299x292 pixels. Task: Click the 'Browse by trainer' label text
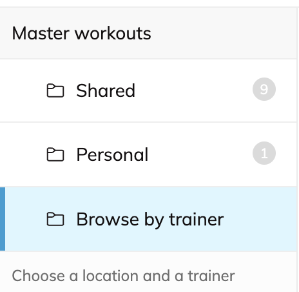coord(150,220)
